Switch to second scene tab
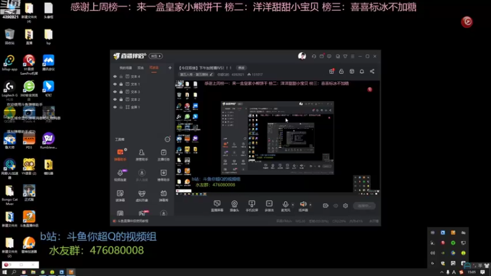This screenshot has height=276, width=491. click(x=141, y=67)
